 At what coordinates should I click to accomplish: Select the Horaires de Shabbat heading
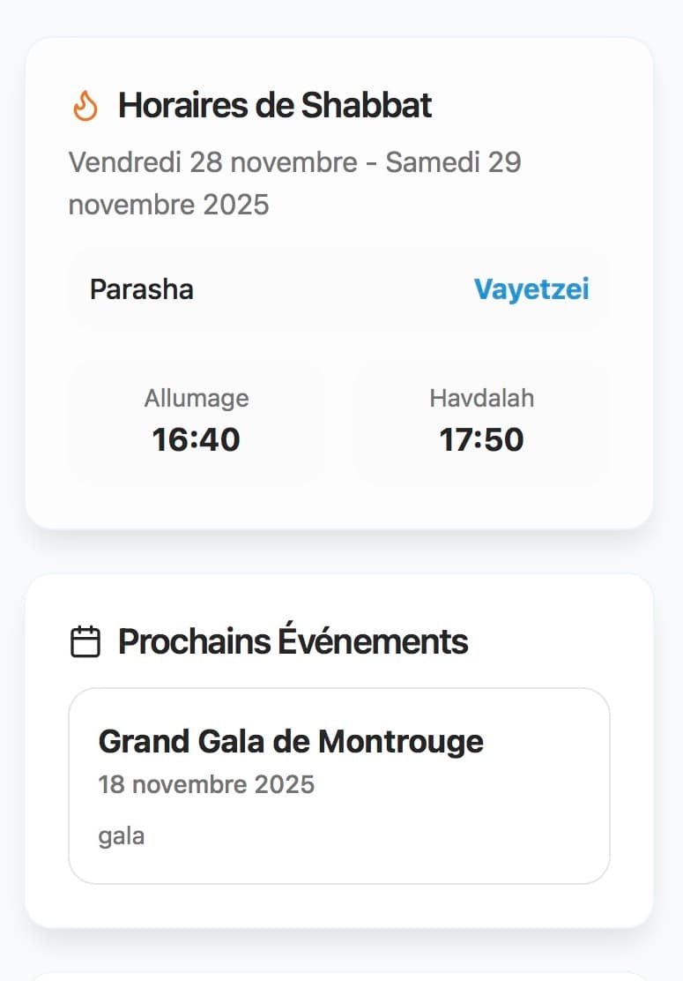(275, 106)
